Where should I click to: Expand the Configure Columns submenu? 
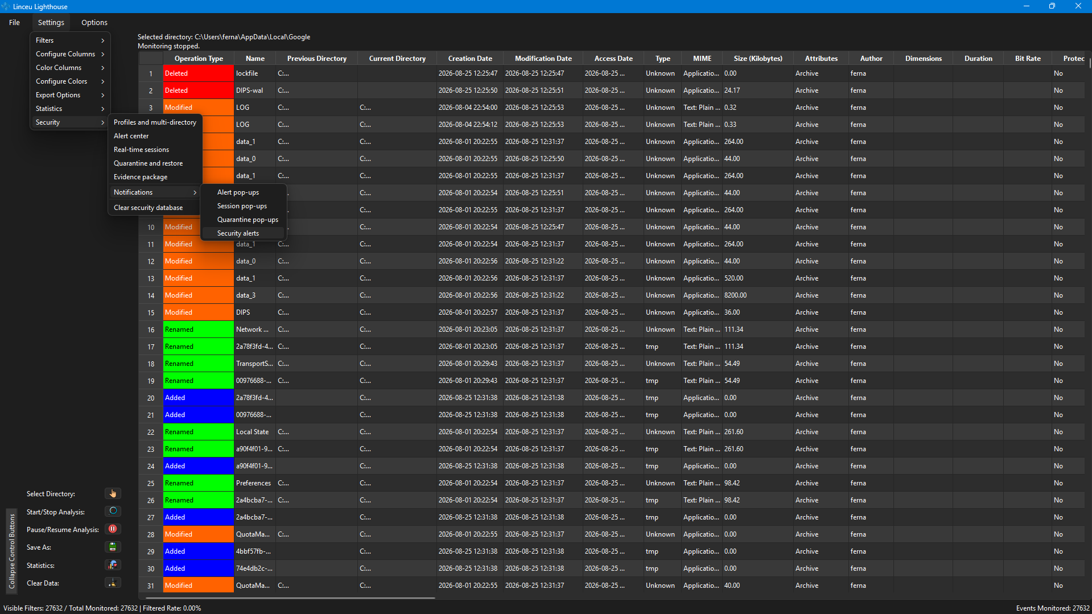70,54
